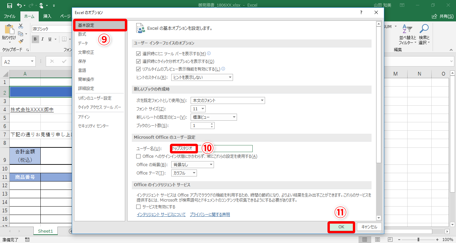Check the 'Enable services' checkbox
This screenshot has width=456, height=243.
(x=139, y=207)
